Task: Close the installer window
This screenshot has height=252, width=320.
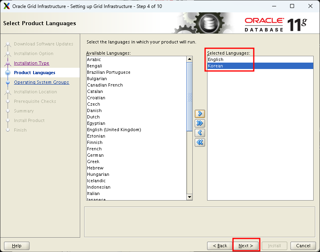Action: coord(310,6)
